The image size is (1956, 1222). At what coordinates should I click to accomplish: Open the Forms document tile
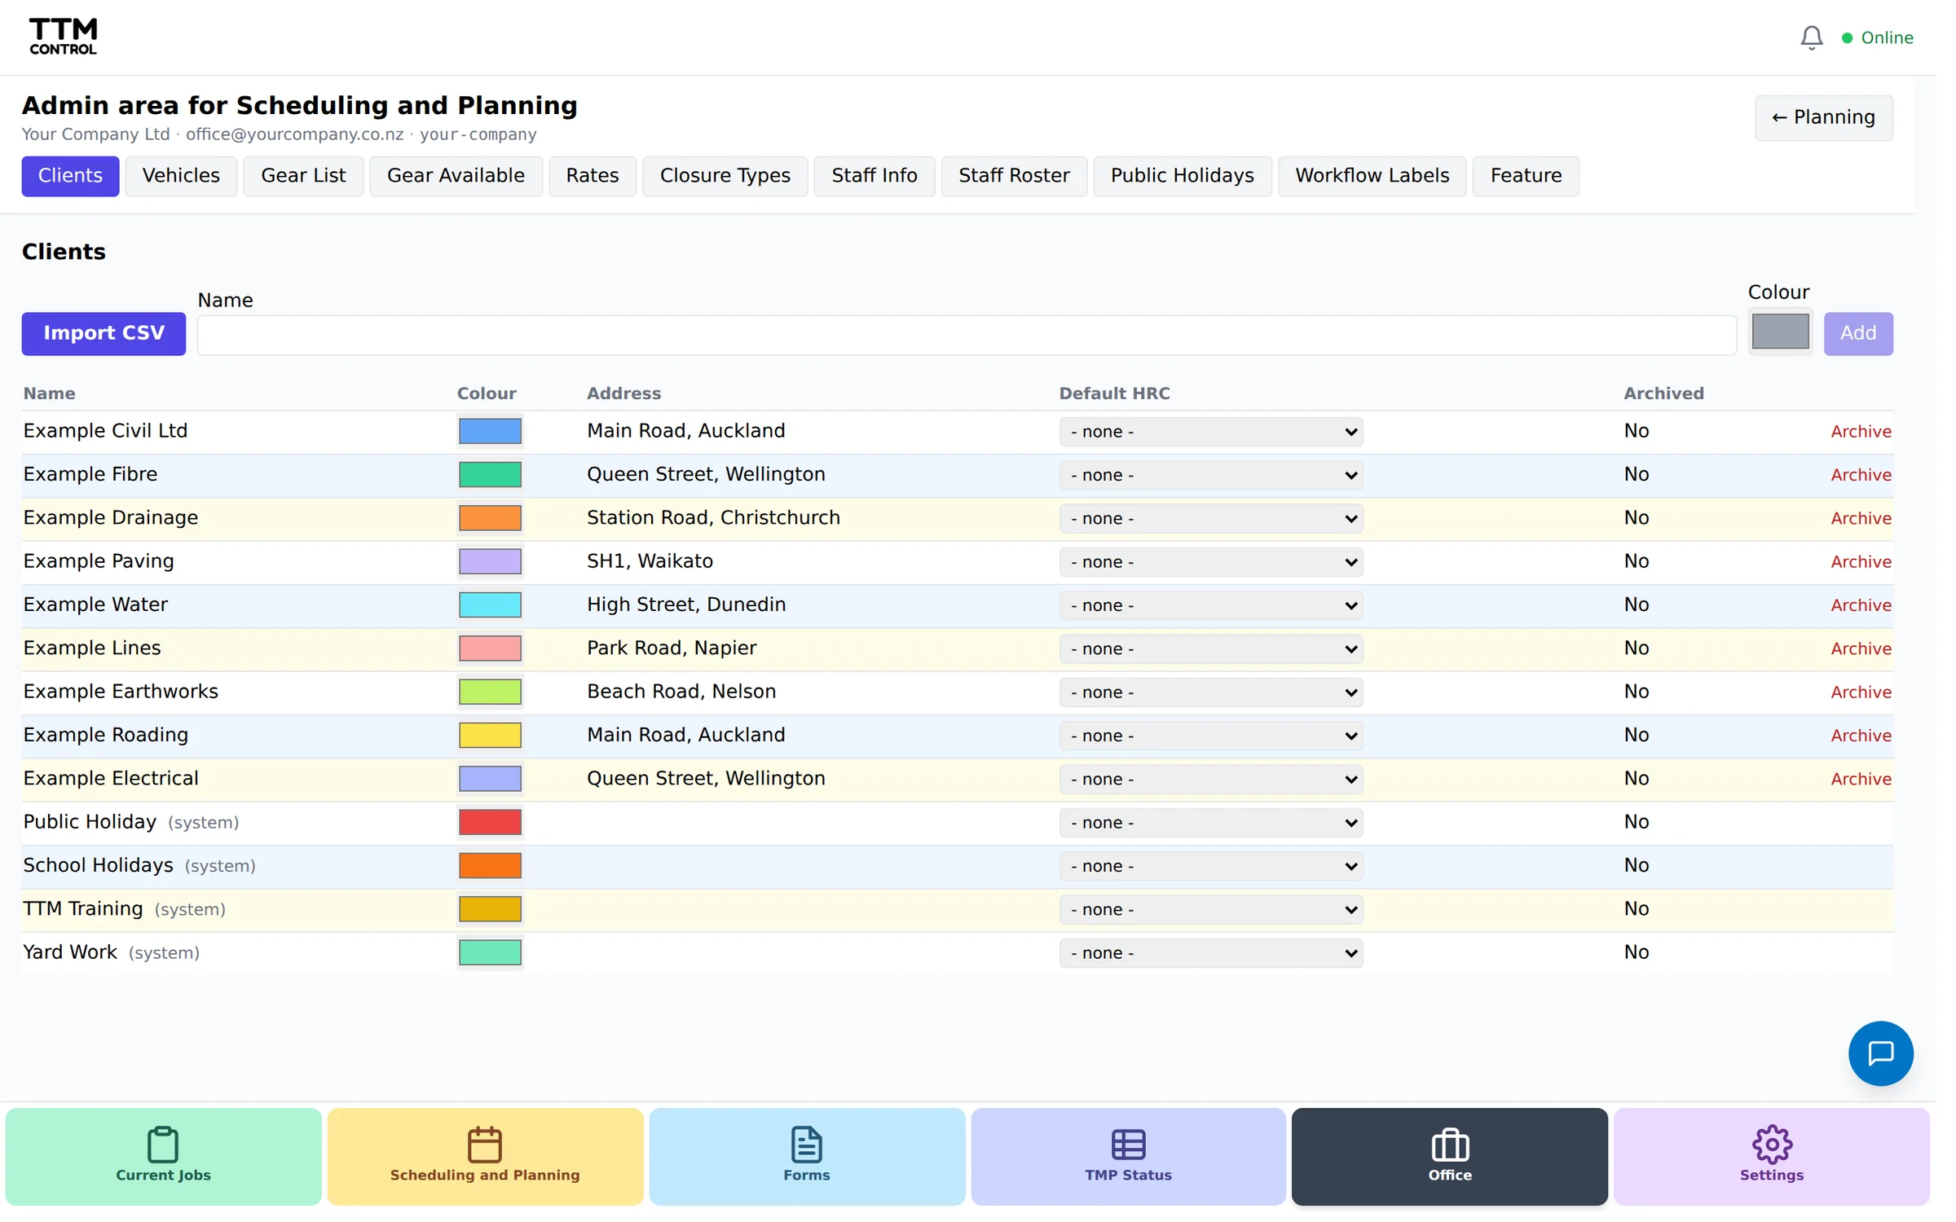tap(806, 1156)
